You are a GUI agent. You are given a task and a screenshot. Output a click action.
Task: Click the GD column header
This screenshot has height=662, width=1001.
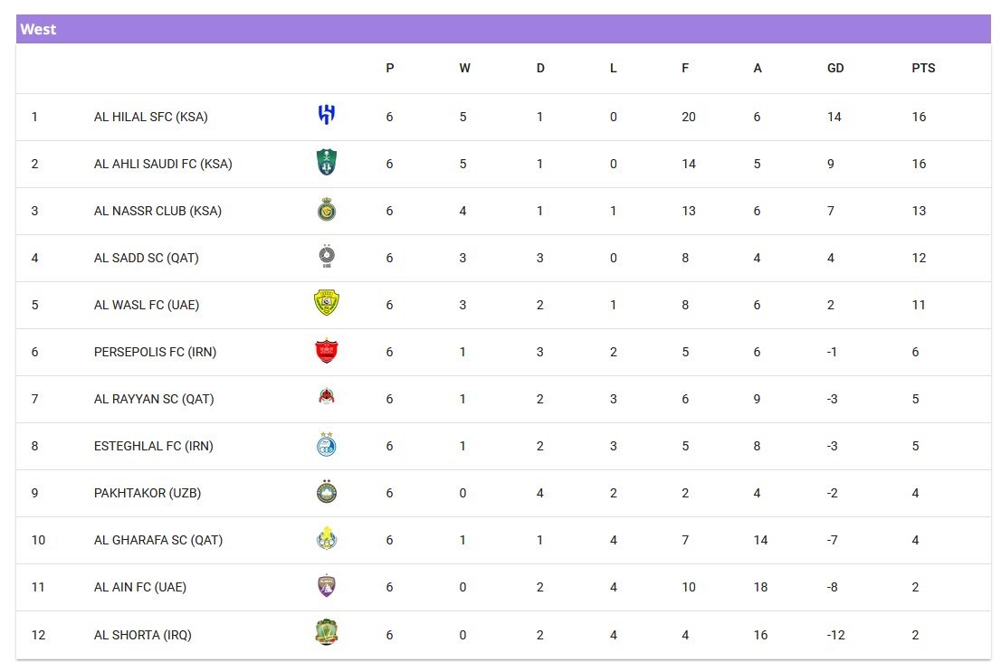[835, 68]
